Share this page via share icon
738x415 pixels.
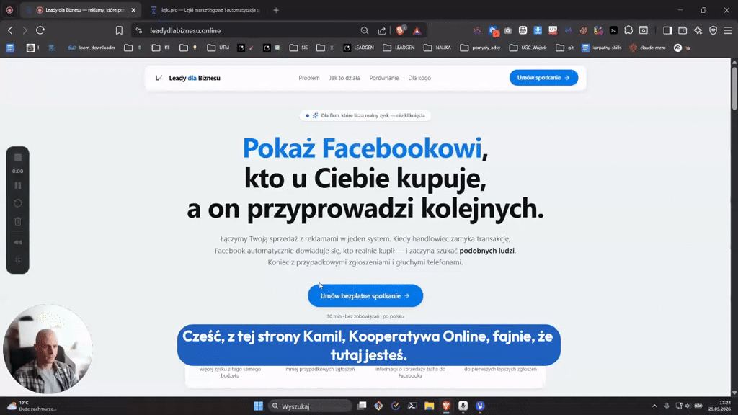click(382, 30)
